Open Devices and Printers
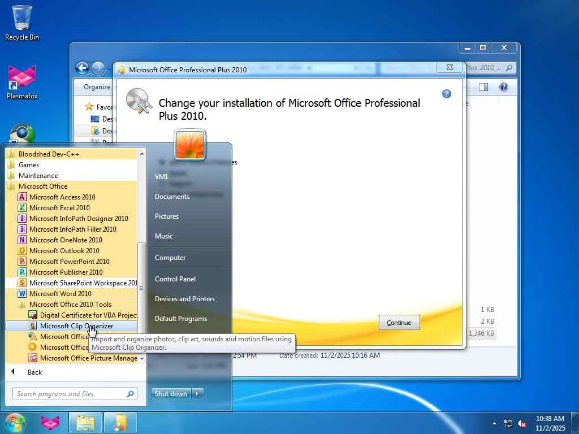The height and width of the screenshot is (434, 579). (x=185, y=299)
